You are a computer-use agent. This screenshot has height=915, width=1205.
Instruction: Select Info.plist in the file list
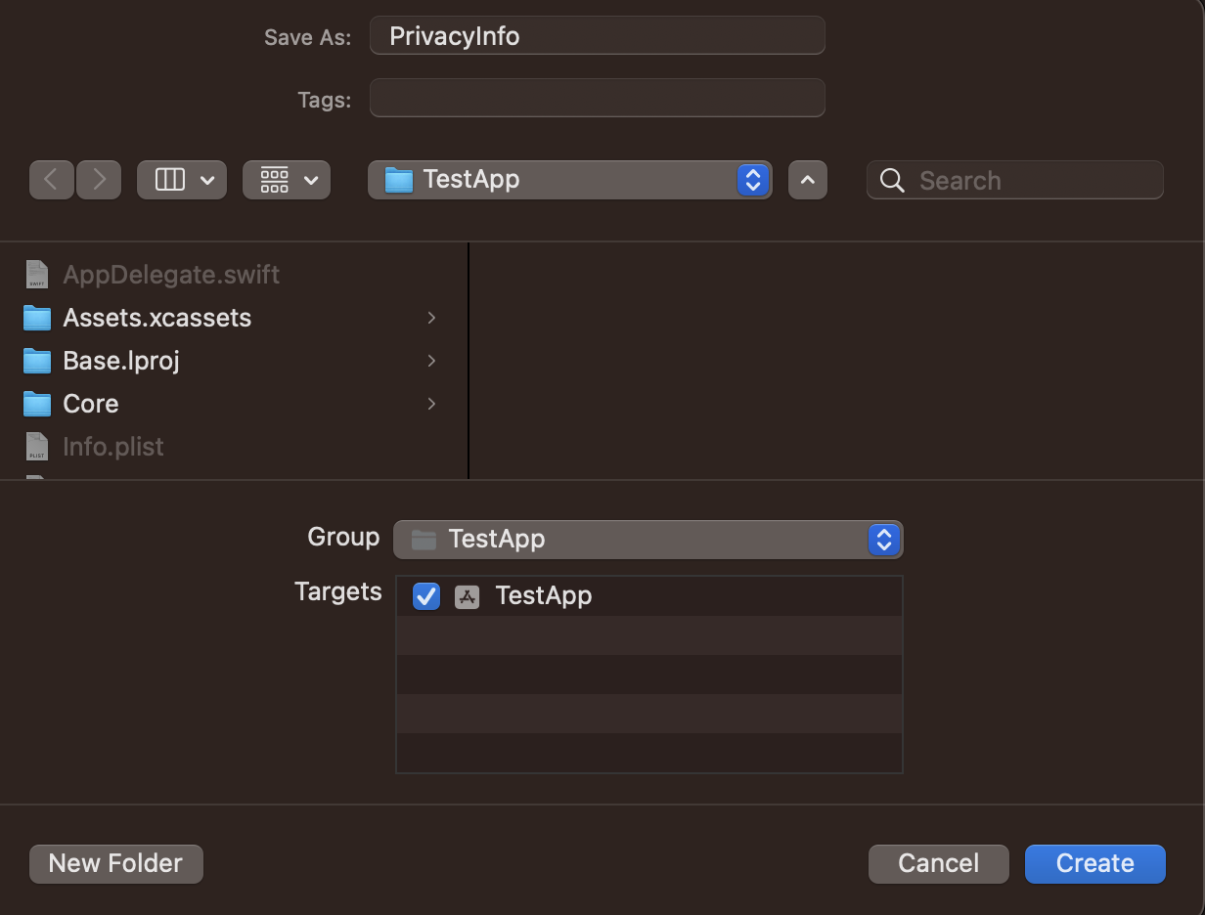(234, 447)
